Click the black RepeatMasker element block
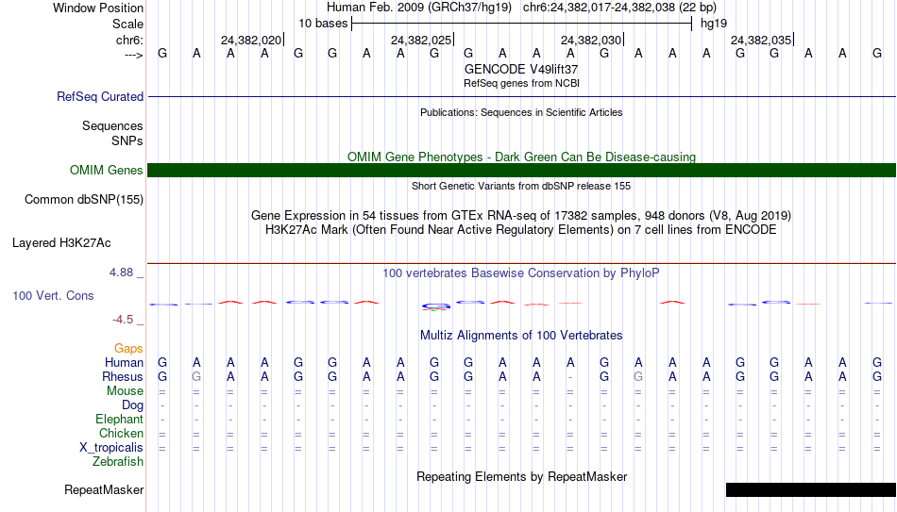Image resolution: width=897 pixels, height=512 pixels. click(811, 489)
